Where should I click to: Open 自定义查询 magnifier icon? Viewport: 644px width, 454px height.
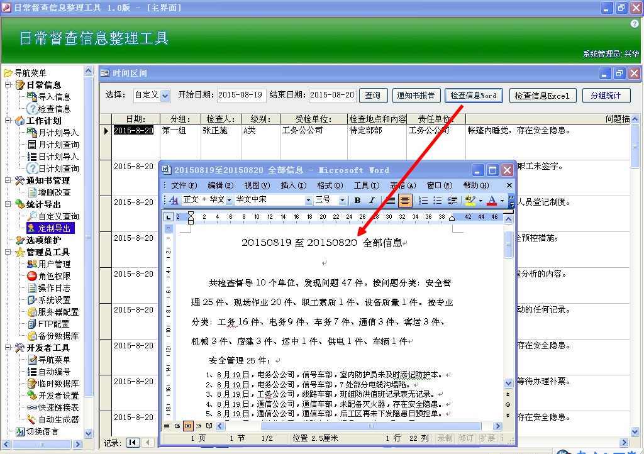[x=31, y=216]
